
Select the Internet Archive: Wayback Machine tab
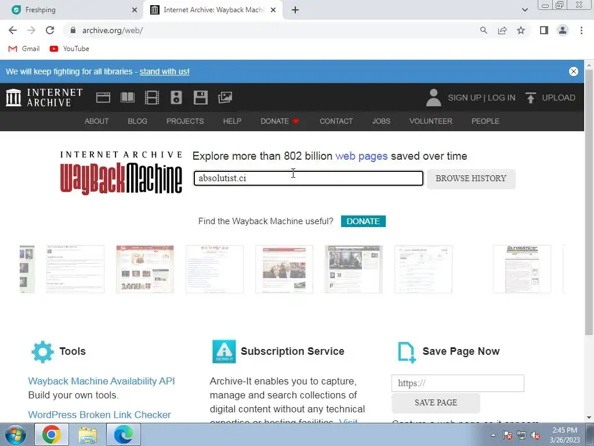[x=213, y=10]
